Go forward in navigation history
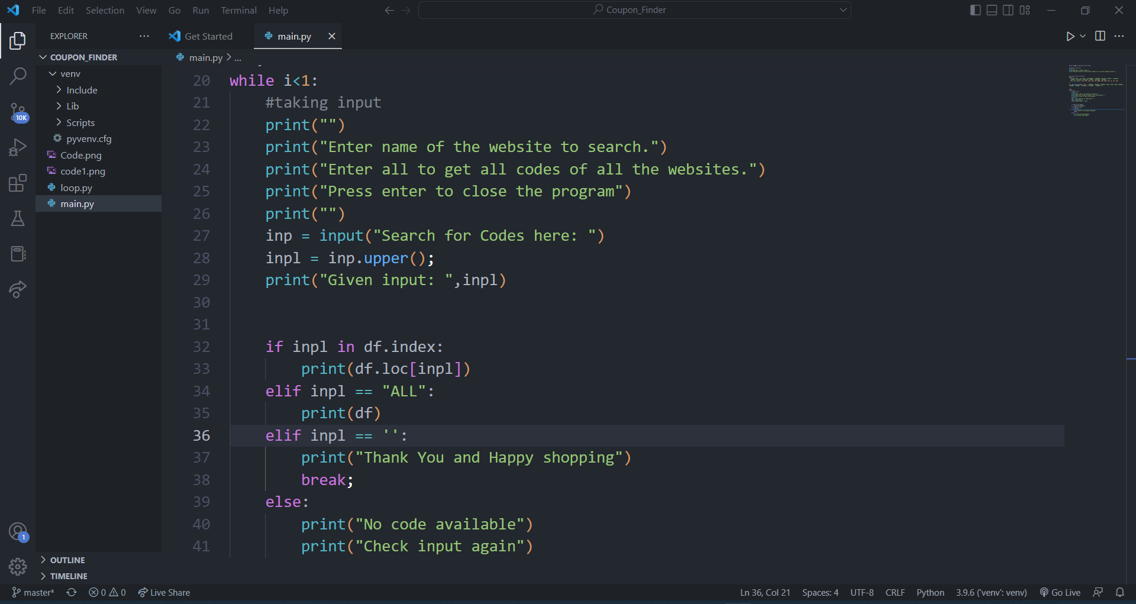This screenshot has height=604, width=1136. (x=405, y=10)
